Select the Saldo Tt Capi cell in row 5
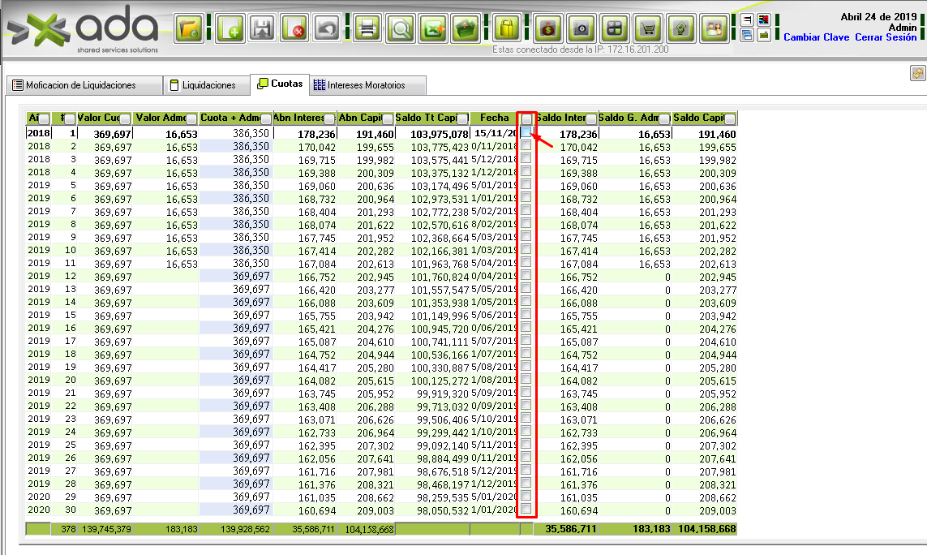 432,186
